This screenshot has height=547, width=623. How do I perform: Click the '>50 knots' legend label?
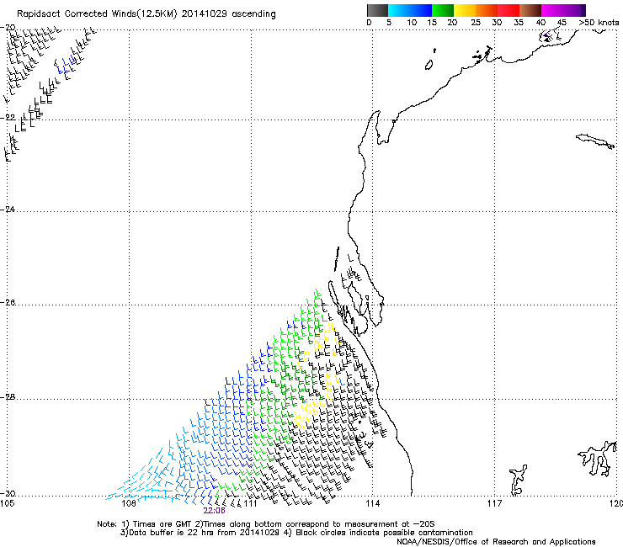[x=599, y=23]
